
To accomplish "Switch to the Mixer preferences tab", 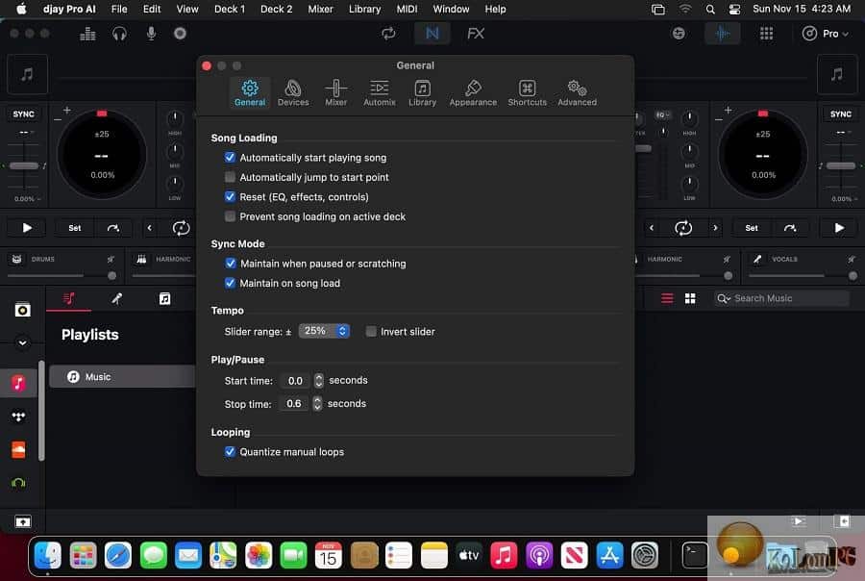I will (335, 92).
